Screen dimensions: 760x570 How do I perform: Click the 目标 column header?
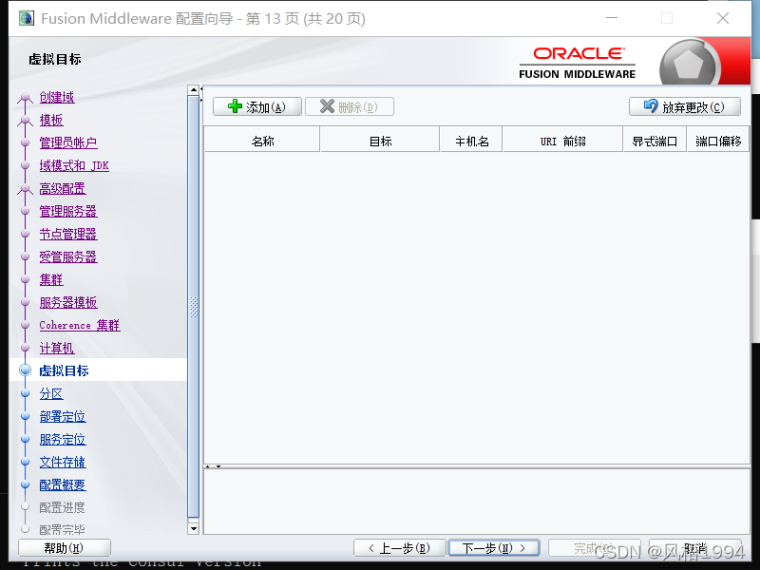pyautogui.click(x=380, y=141)
